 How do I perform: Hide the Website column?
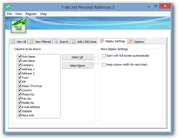[20, 111]
